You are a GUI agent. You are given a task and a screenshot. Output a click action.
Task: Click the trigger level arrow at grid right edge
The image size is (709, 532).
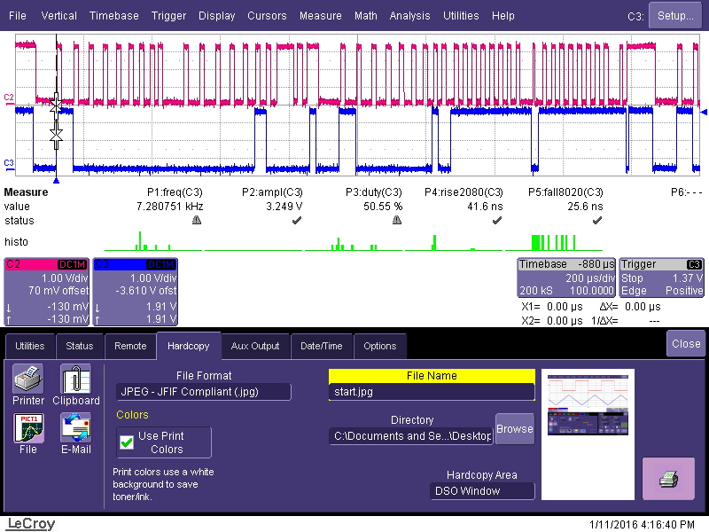click(x=703, y=112)
